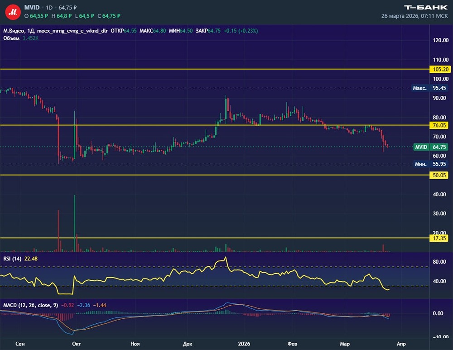Click the close value C 64,75 ₽
The height and width of the screenshot is (350, 453).
tap(109, 16)
